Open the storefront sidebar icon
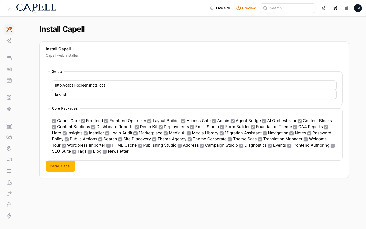 tap(9, 126)
